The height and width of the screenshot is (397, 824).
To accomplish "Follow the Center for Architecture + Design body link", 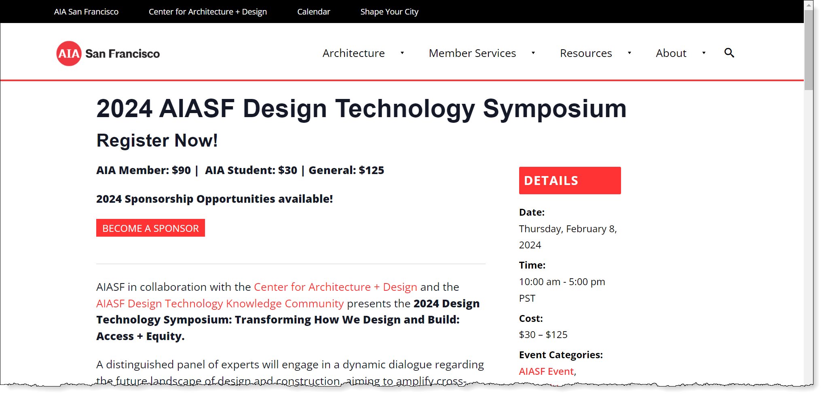I will coord(335,287).
